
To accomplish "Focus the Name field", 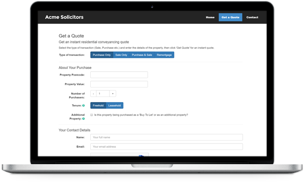I will click(x=166, y=137).
